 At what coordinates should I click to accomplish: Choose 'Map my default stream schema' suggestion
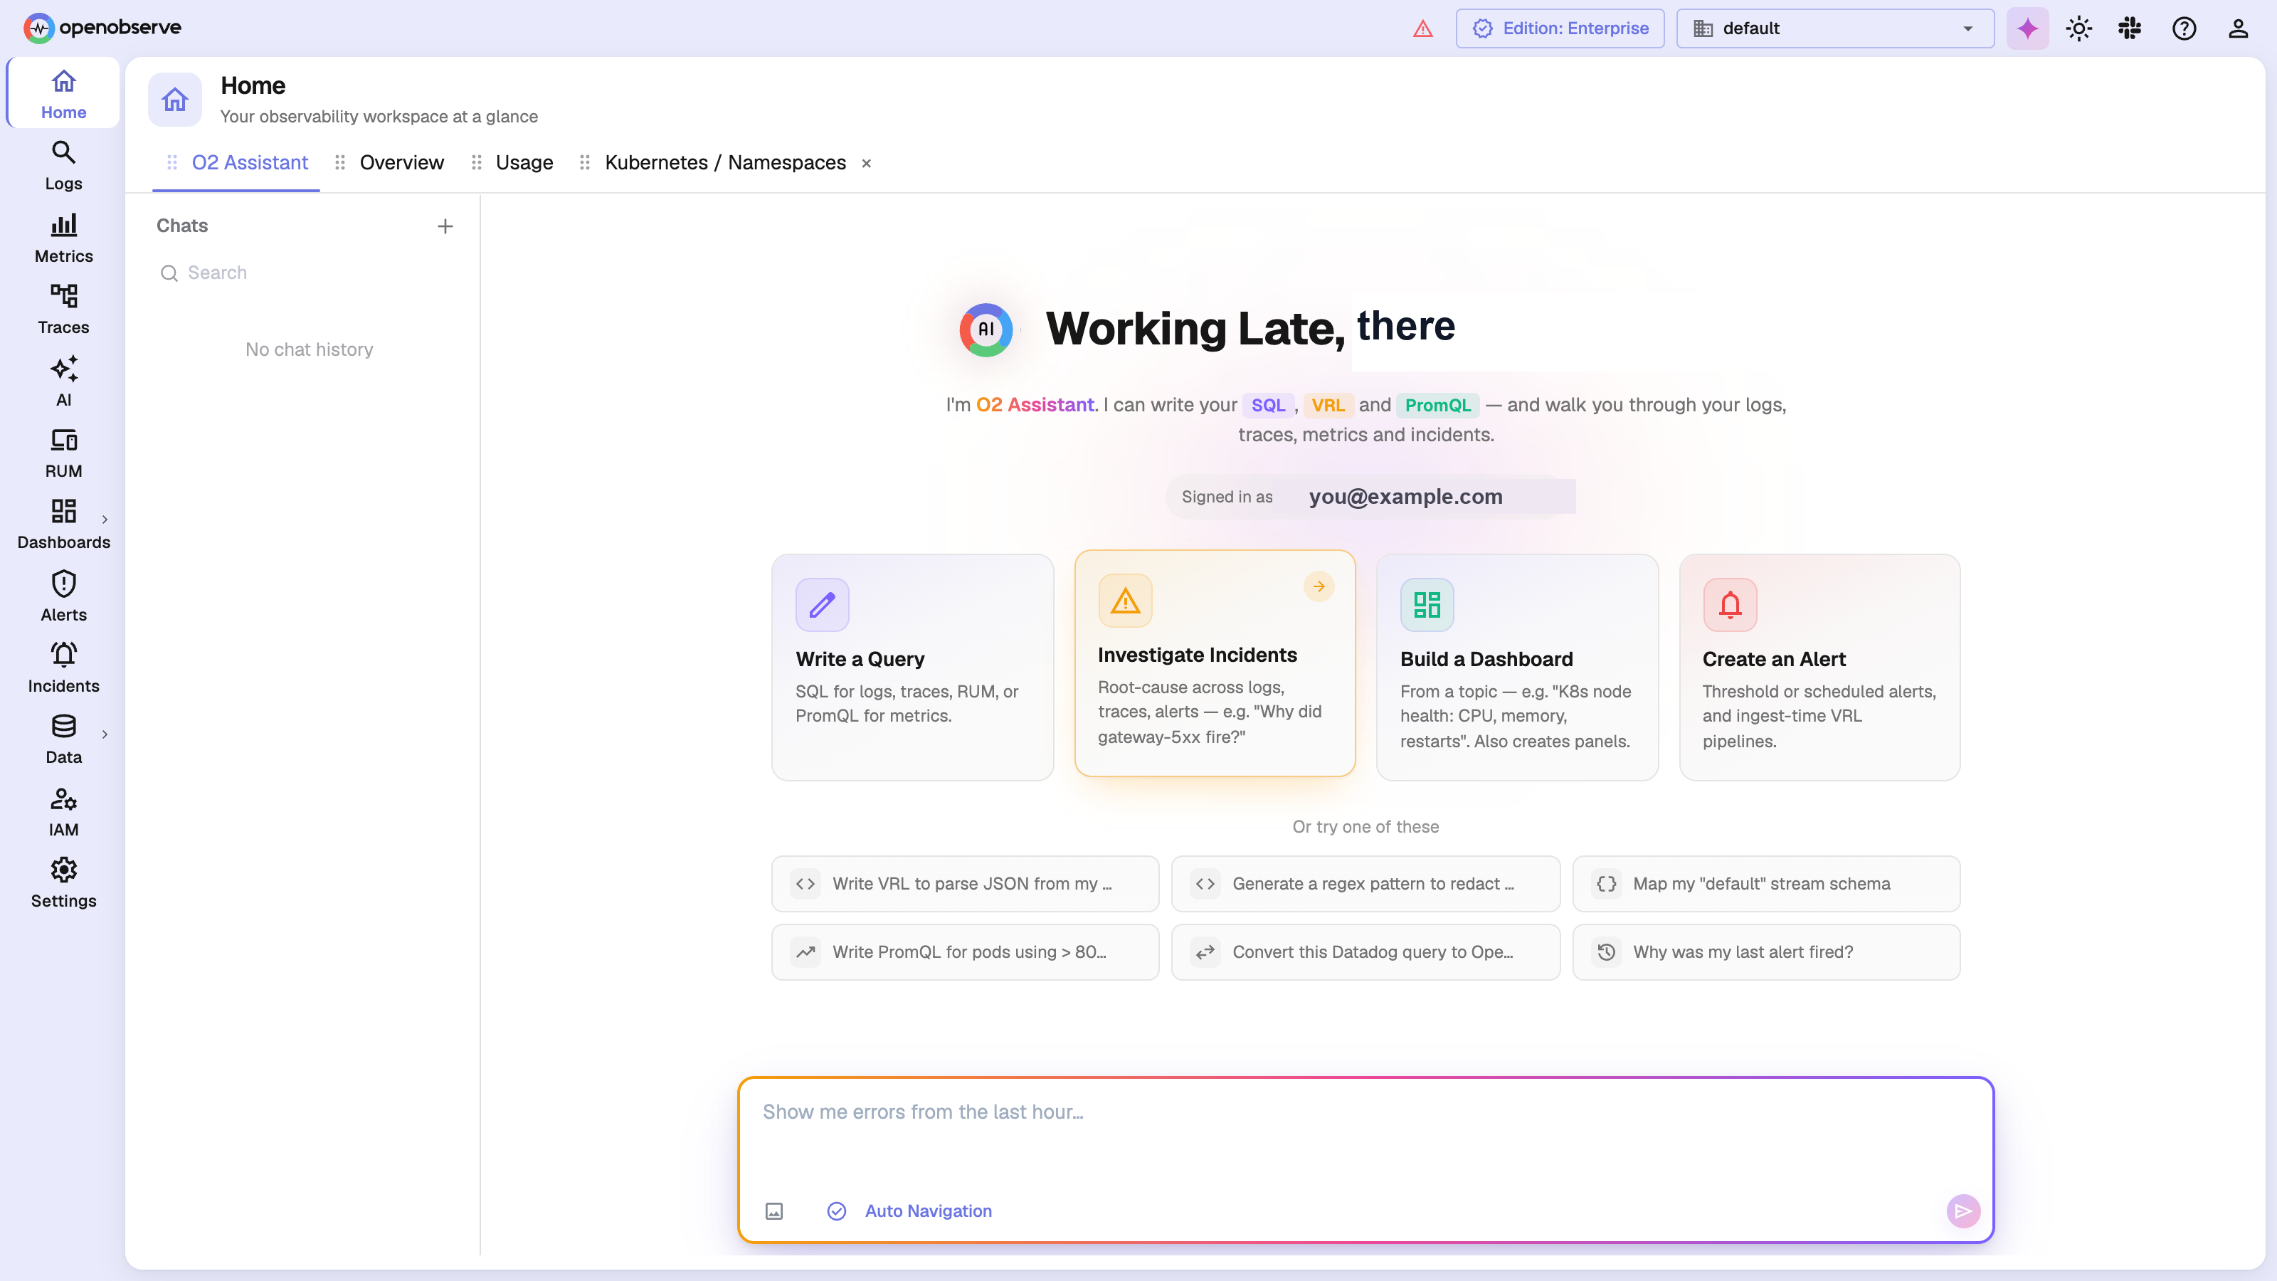tap(1765, 883)
